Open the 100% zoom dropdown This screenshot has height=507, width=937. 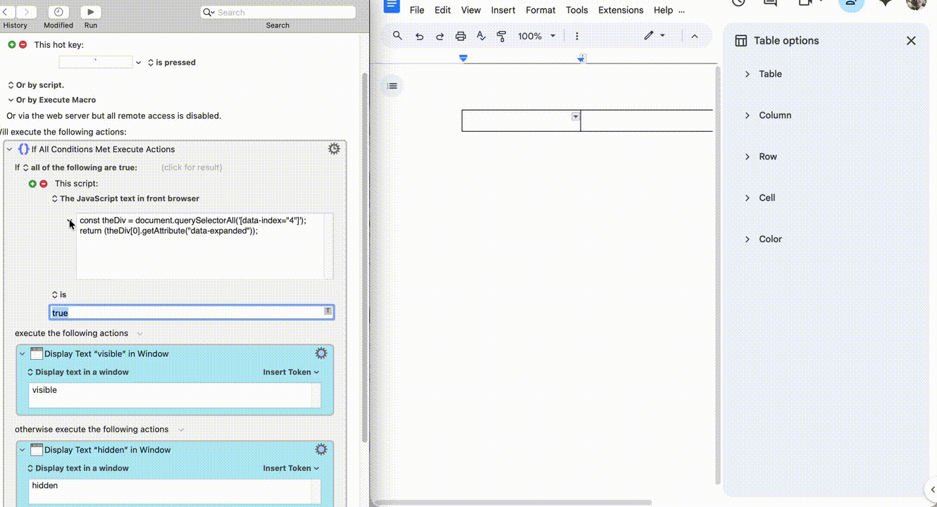(x=537, y=36)
